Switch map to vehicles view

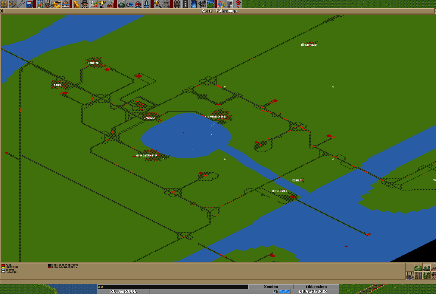coord(427,267)
